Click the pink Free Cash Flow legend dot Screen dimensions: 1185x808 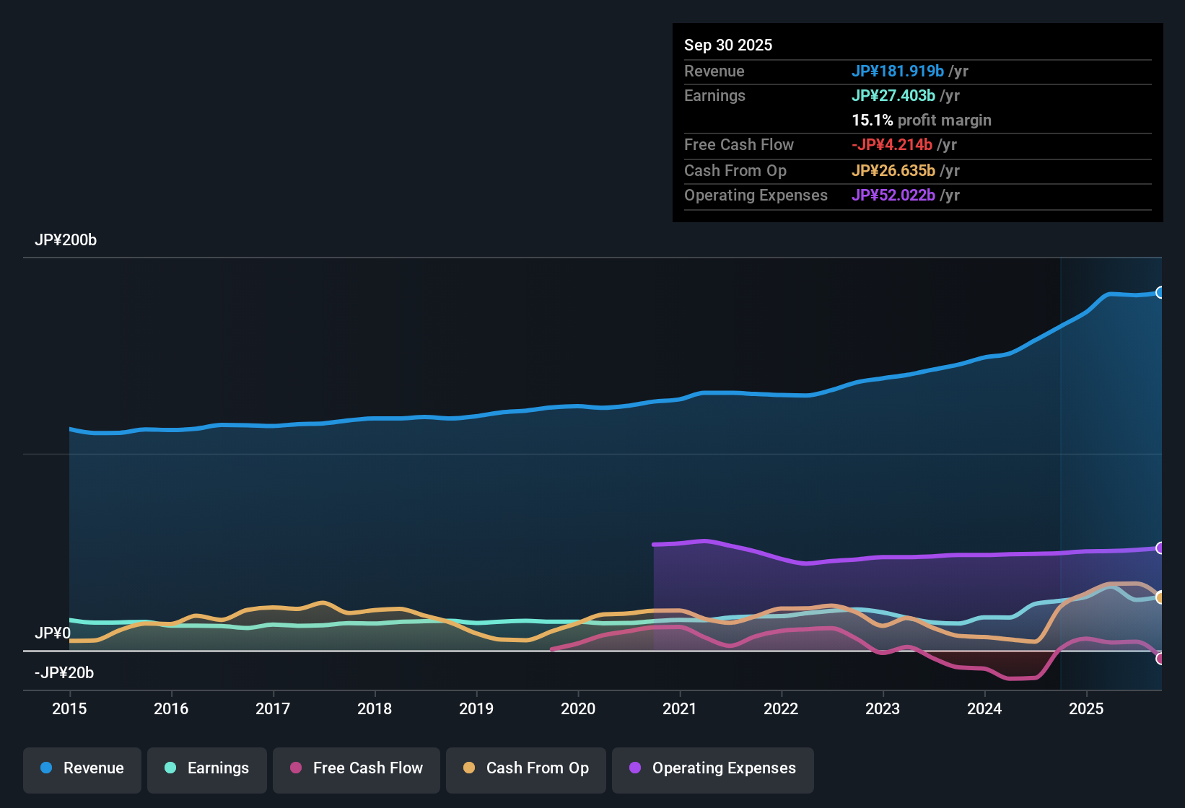295,768
